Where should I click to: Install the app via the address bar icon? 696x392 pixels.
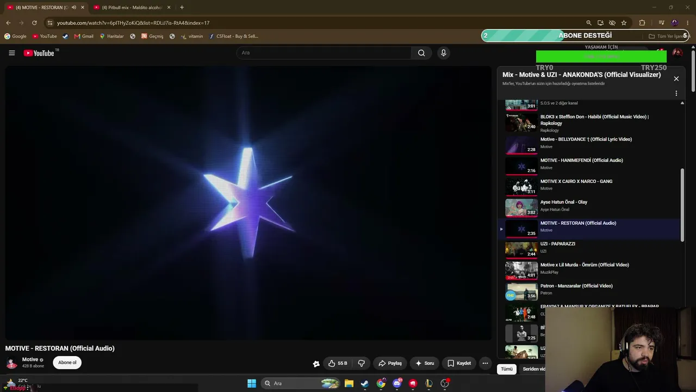[x=600, y=23]
